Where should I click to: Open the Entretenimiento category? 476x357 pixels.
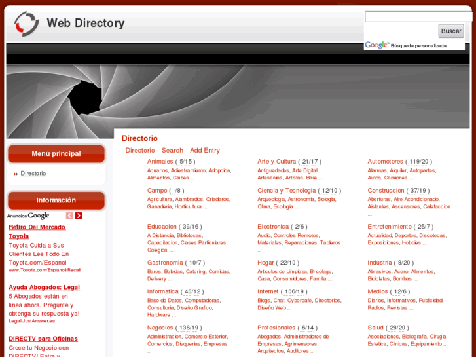[390, 227]
